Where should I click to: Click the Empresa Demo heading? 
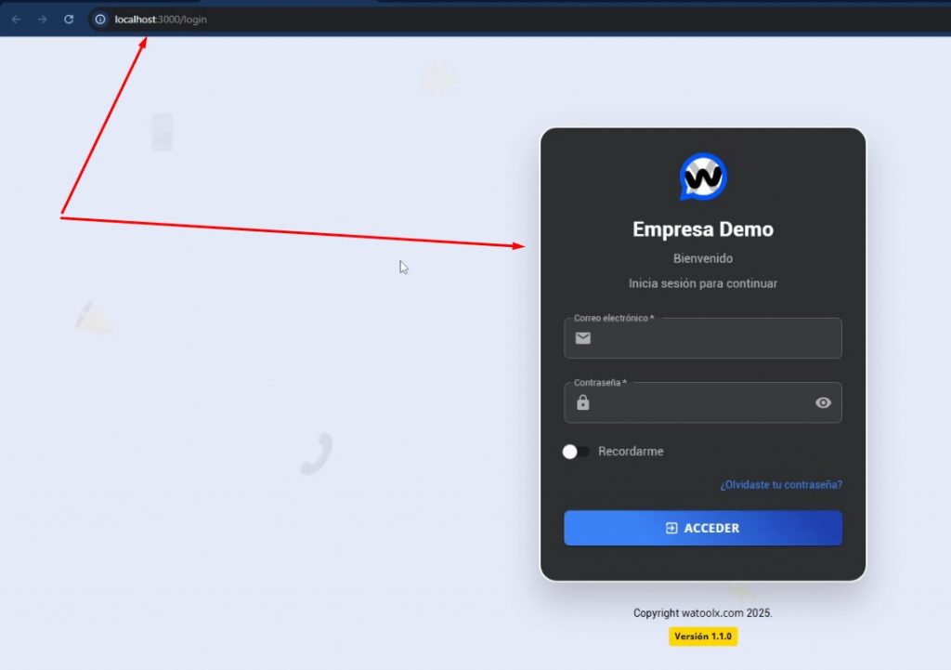[x=703, y=230]
